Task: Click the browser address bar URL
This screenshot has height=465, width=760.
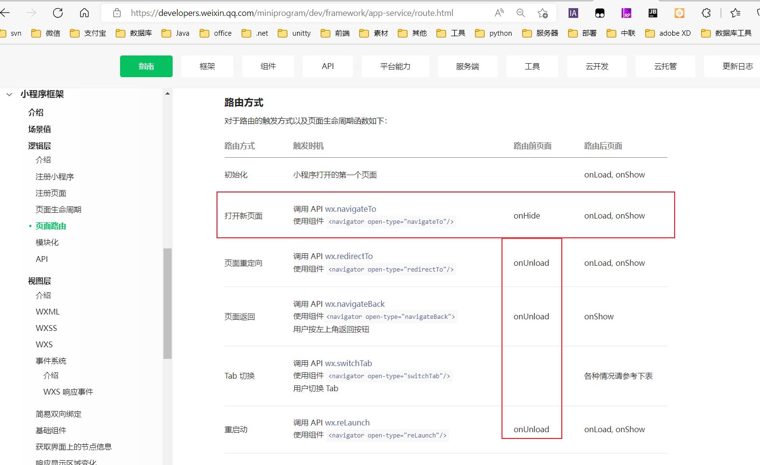Action: click(292, 13)
